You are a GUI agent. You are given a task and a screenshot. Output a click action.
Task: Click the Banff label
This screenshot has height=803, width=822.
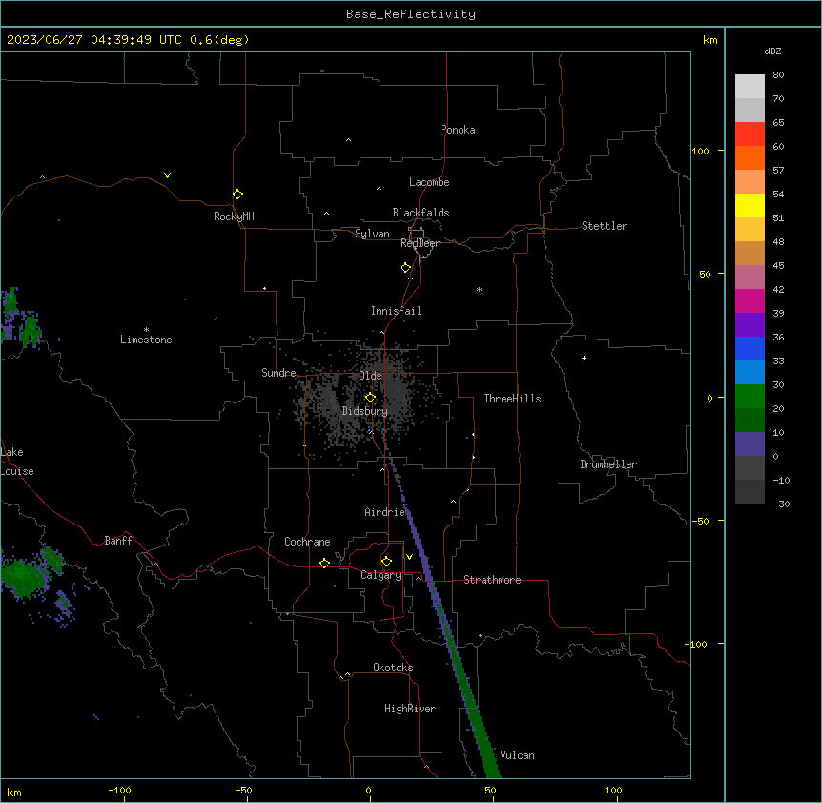[118, 541]
